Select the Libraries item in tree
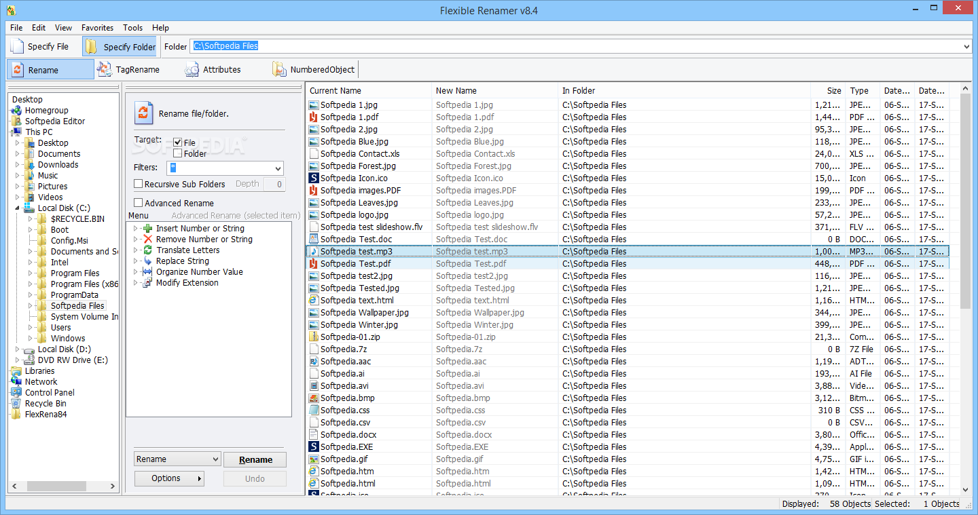 pos(39,371)
